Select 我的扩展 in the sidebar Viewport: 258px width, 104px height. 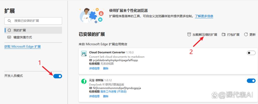pos(33,30)
